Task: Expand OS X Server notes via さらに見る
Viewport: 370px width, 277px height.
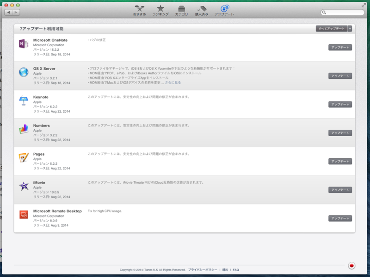Action: pos(173,83)
